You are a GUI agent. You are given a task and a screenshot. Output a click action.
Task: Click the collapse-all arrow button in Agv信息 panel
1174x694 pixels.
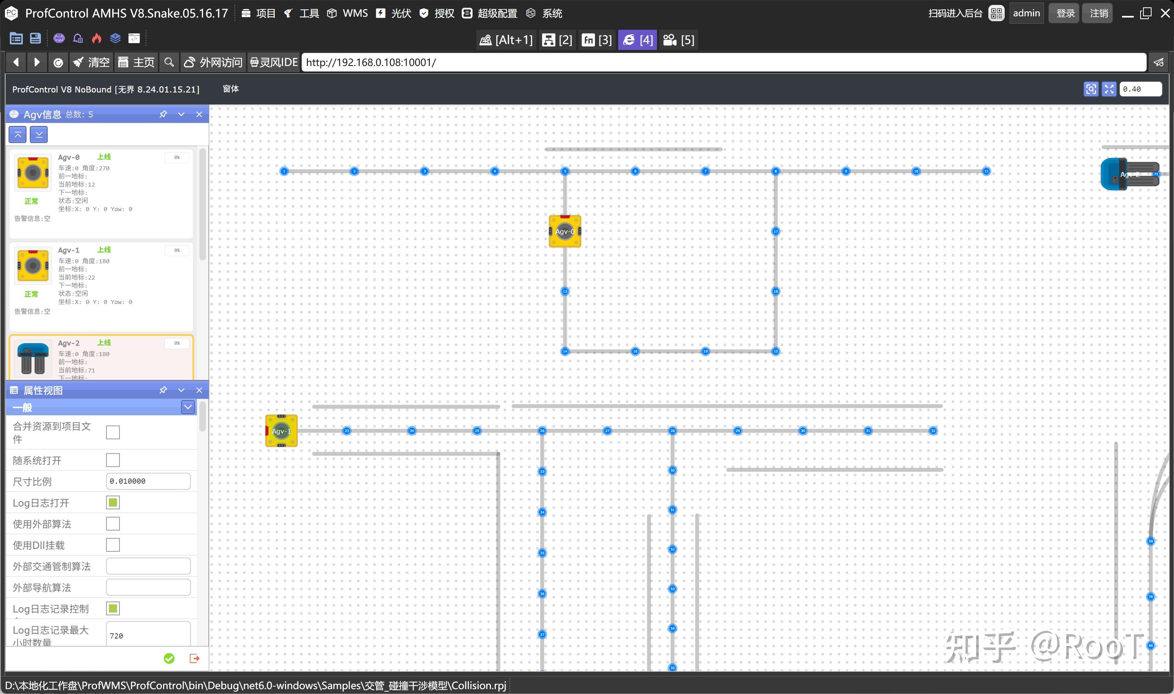(x=18, y=135)
